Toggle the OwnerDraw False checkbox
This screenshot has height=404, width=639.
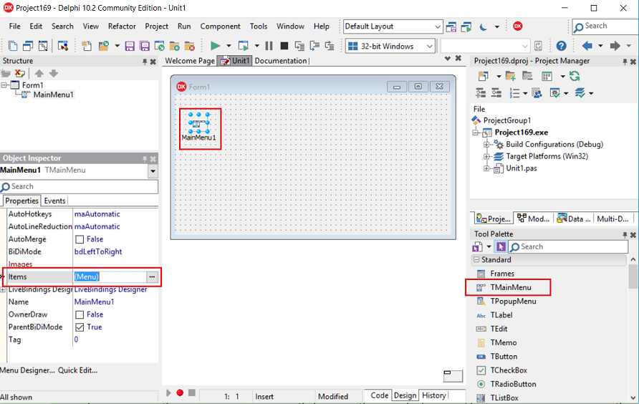click(x=80, y=314)
